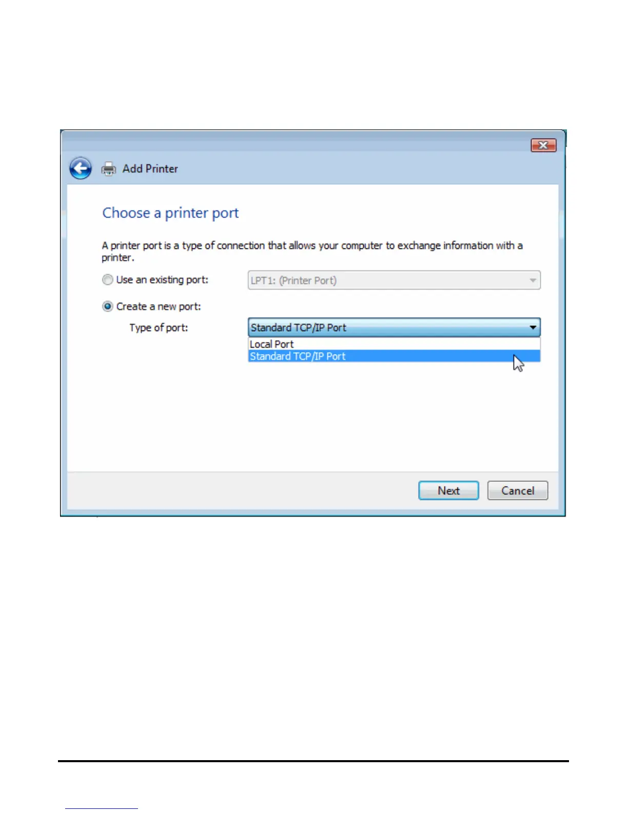Click the Add Printer title text
The image size is (628, 813).
[150, 169]
